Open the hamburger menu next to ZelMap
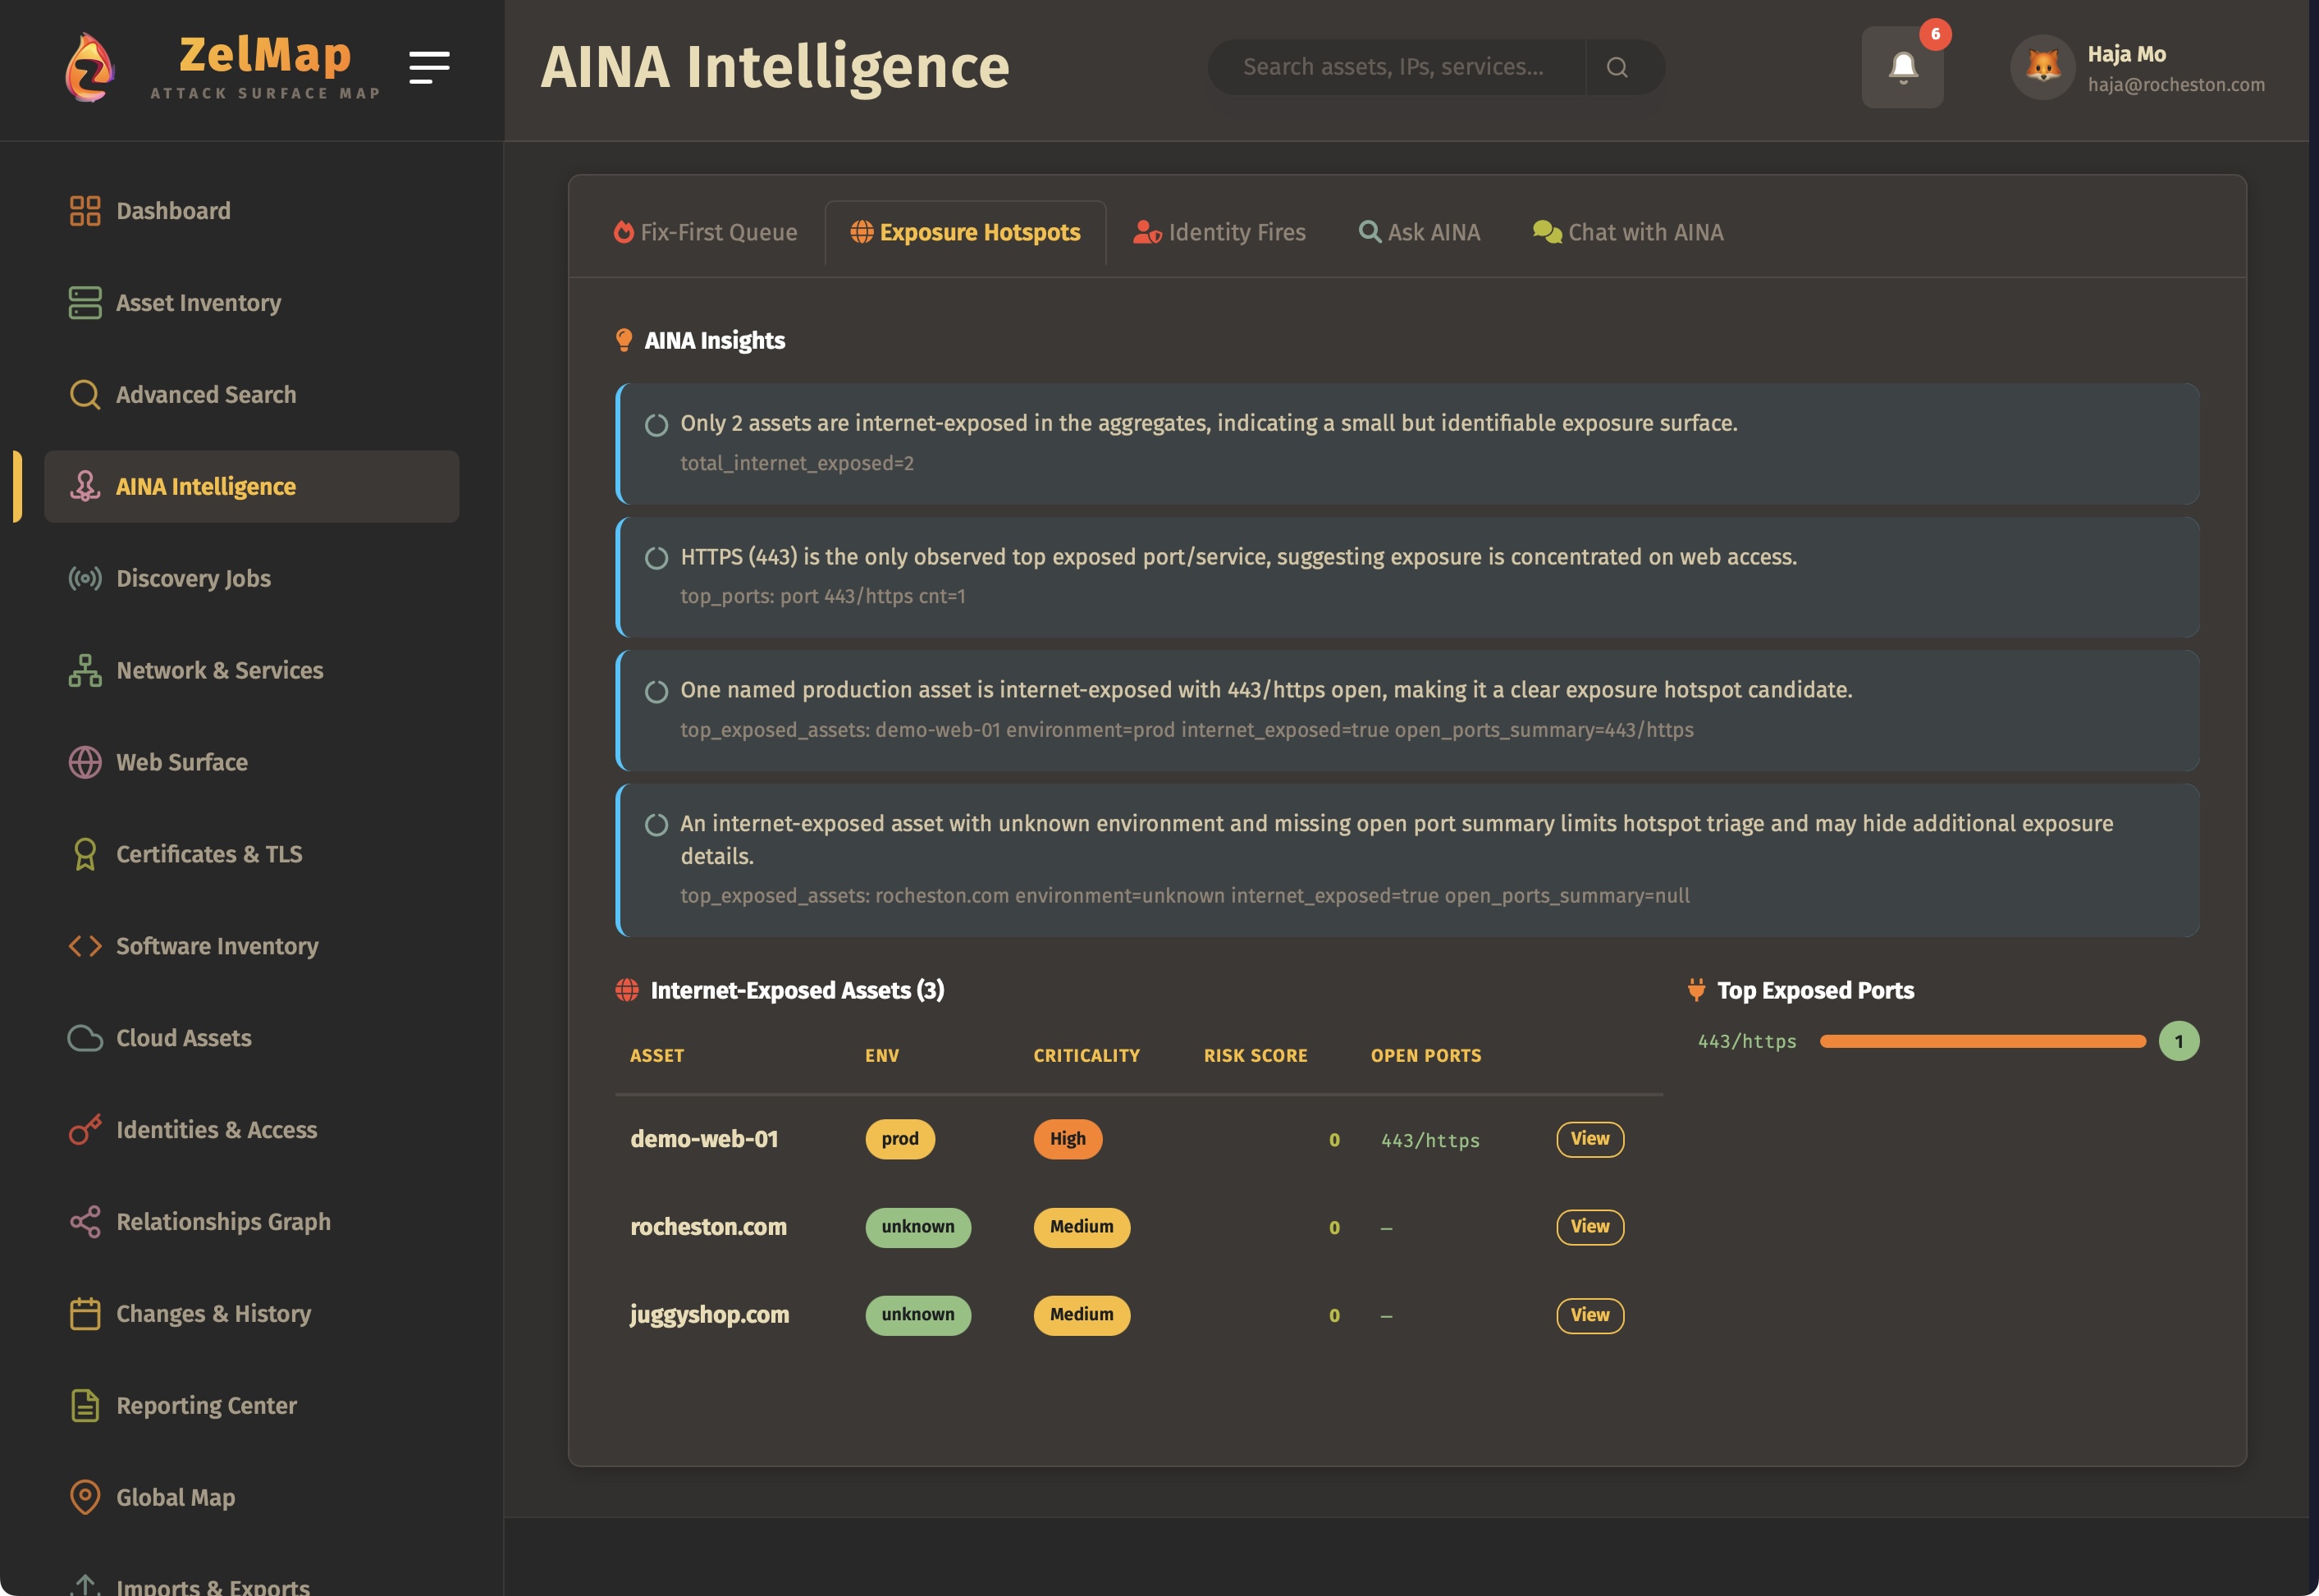The width and height of the screenshot is (2319, 1596). (x=430, y=67)
